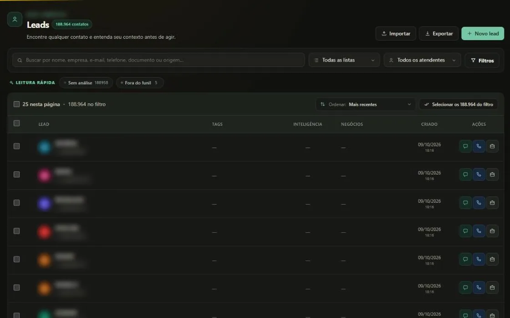This screenshot has width=510, height=318.
Task: Click the Leads person icon beside the title
Action: click(15, 19)
